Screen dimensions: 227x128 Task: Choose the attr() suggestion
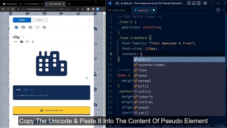(x=179, y=59)
